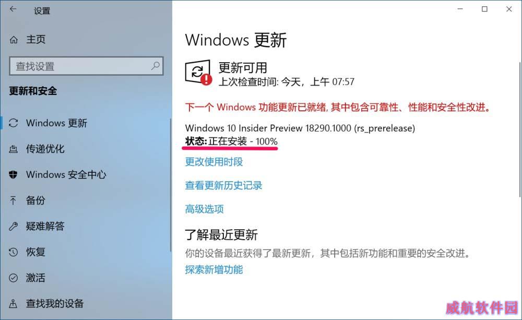
Task: Click the Windows 安全中心 shield icon
Action: point(14,174)
